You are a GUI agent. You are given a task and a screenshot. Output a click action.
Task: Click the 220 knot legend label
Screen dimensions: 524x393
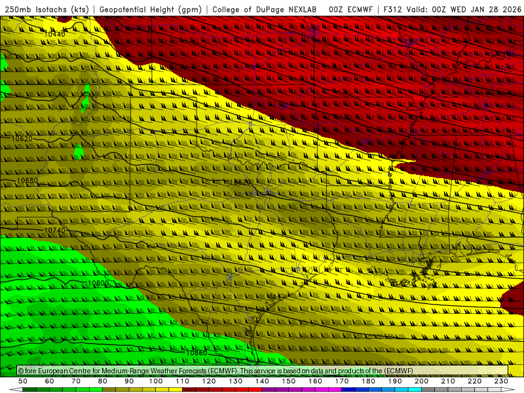tap(475, 381)
